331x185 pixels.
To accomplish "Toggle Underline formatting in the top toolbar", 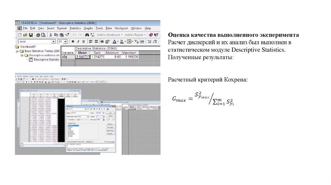I will click(83, 42).
